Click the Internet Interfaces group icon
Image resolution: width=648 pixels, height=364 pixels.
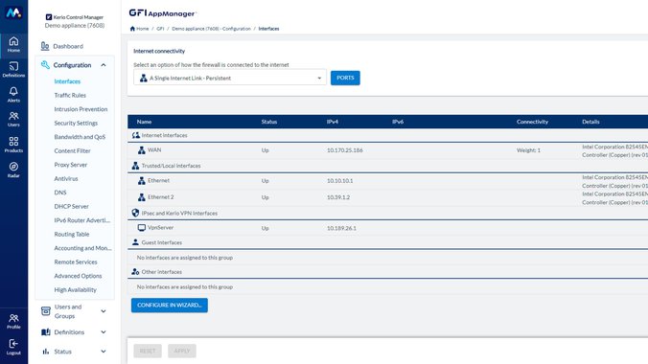[x=135, y=135]
